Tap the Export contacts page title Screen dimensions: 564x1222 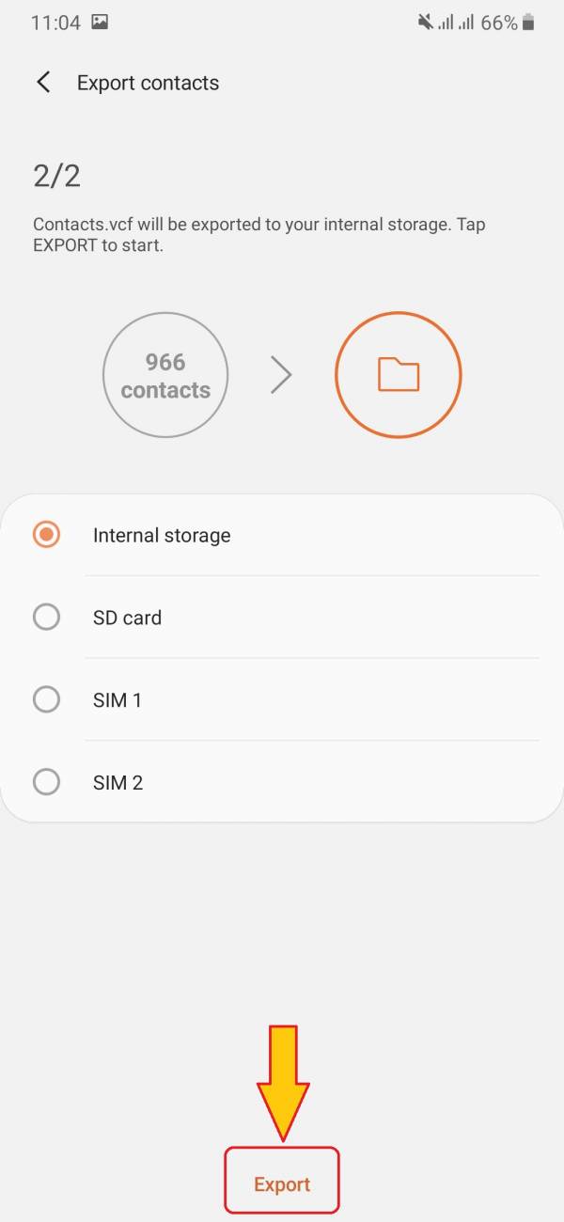[x=148, y=83]
